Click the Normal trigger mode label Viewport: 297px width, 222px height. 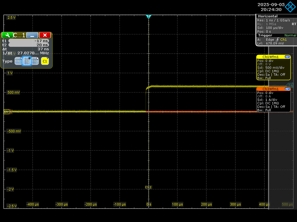(290, 35)
